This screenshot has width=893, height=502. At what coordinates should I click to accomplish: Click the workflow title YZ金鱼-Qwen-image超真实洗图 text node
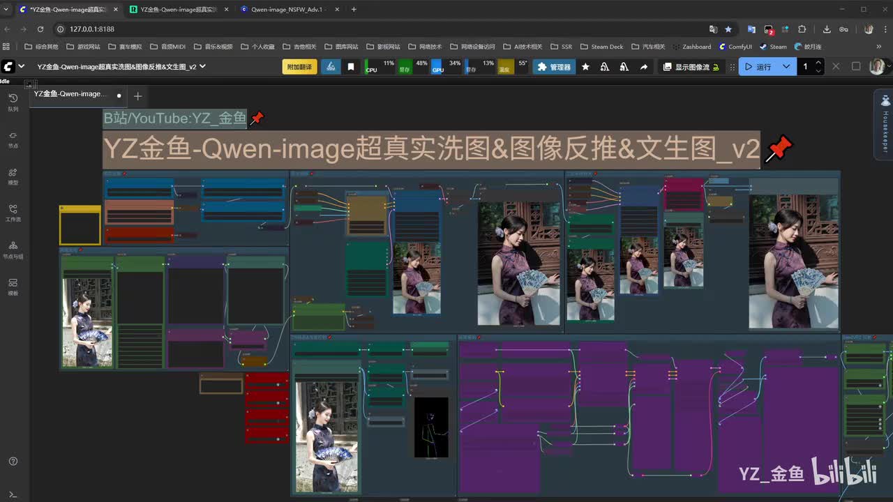(x=431, y=149)
